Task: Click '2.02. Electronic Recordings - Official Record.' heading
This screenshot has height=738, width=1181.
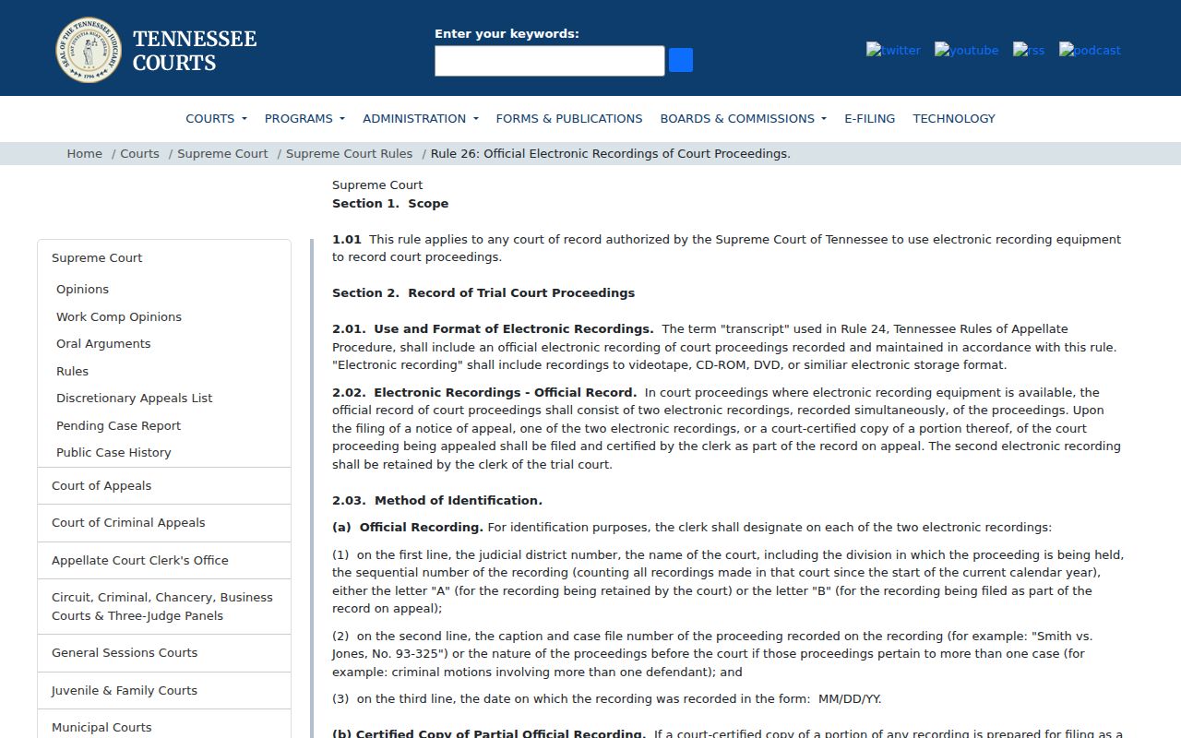Action: [484, 392]
